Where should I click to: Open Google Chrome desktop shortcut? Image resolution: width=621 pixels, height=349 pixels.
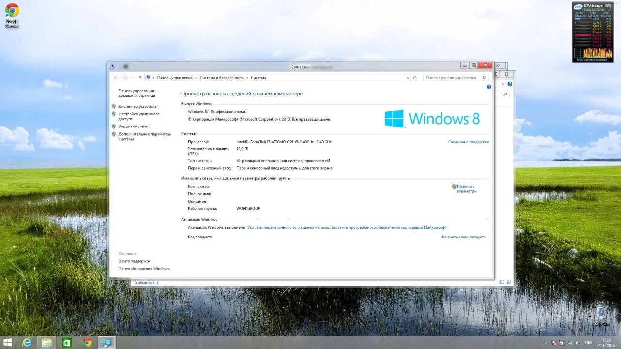[12, 16]
